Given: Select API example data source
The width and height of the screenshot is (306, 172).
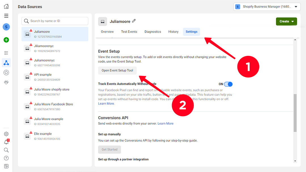Looking at the screenshot, I should pos(55,77).
